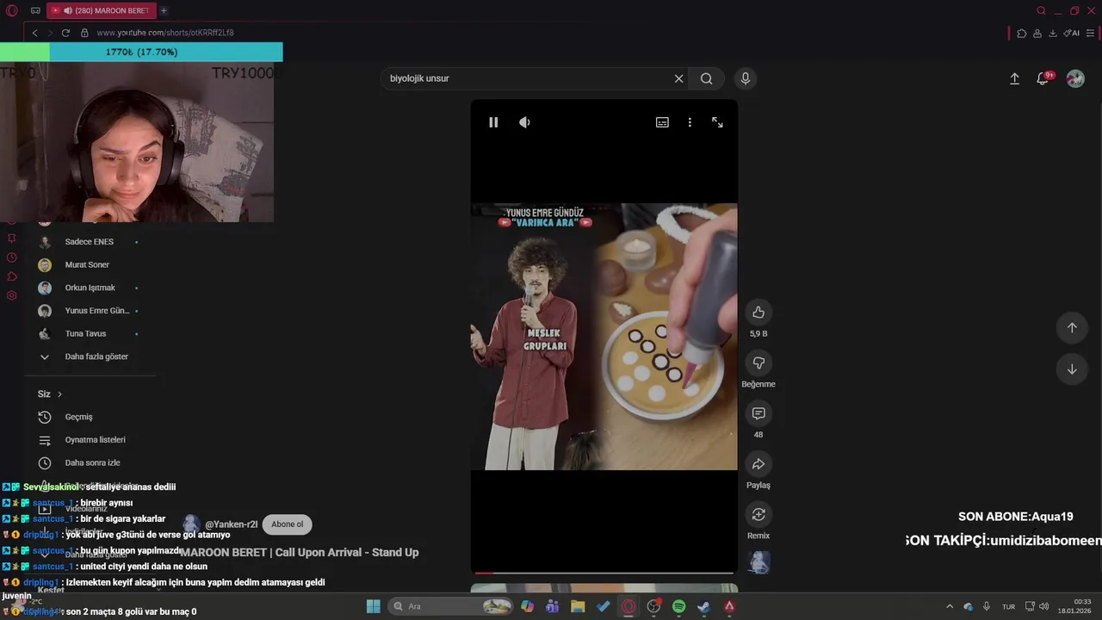This screenshot has height=620, width=1102.
Task: Like the short with 5,9 B likes
Action: click(x=758, y=313)
